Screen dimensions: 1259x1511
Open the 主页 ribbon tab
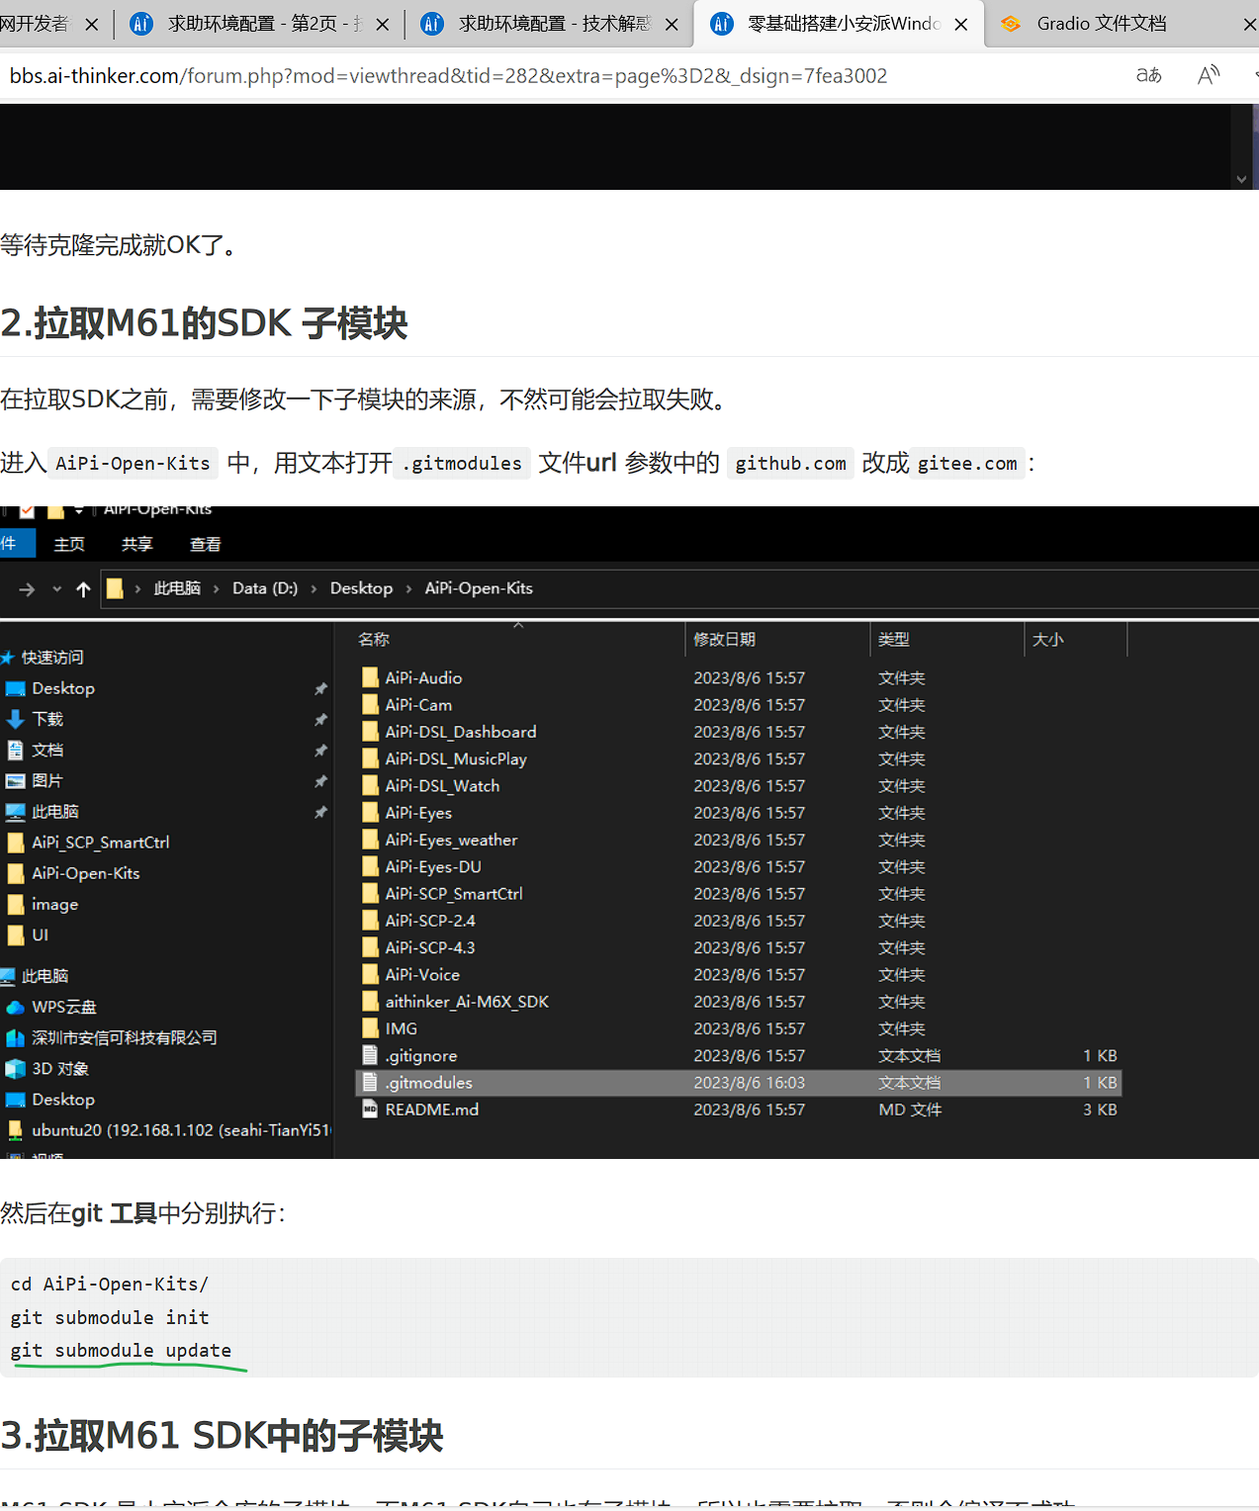(69, 544)
